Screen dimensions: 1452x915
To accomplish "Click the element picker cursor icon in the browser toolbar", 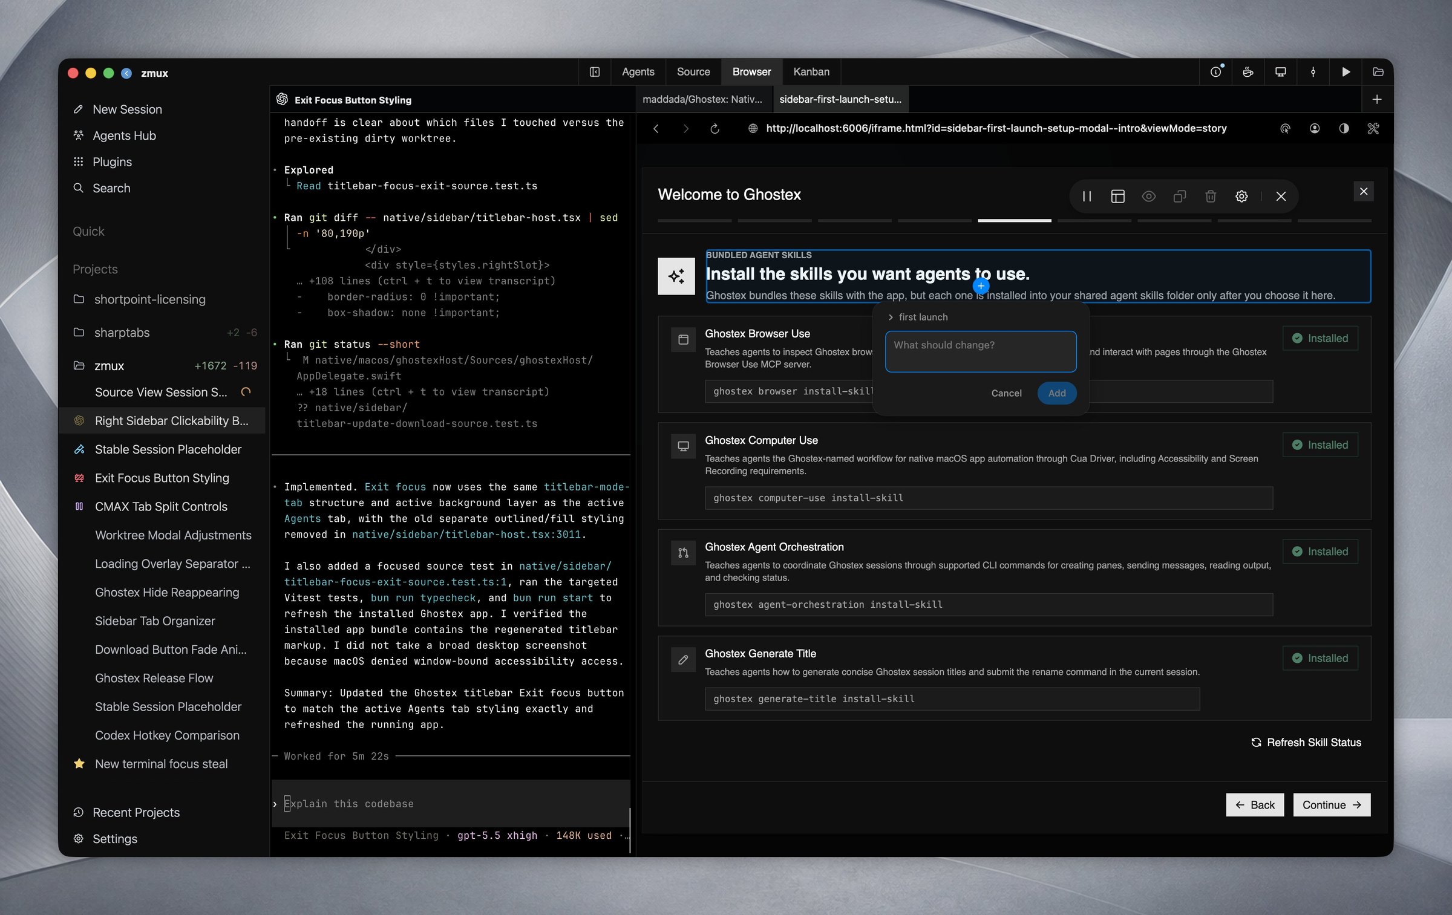I will tap(1285, 128).
